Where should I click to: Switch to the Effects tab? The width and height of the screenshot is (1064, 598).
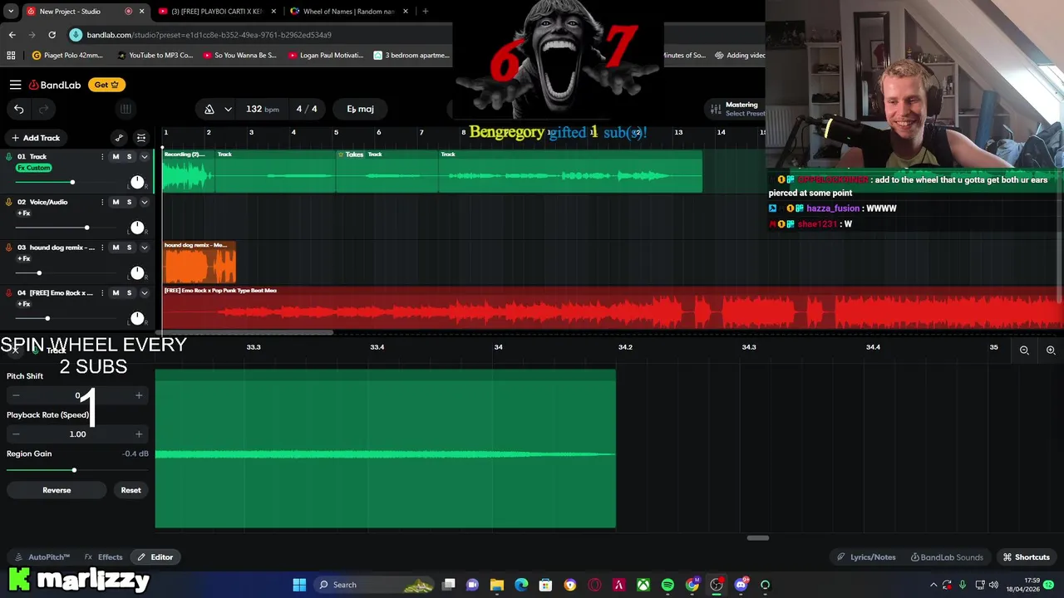(103, 557)
